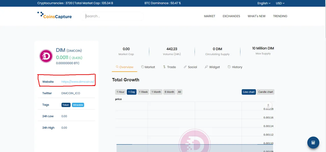The height and width of the screenshot is (152, 326).
Task: Switch to the Overview tab
Action: coord(125,67)
